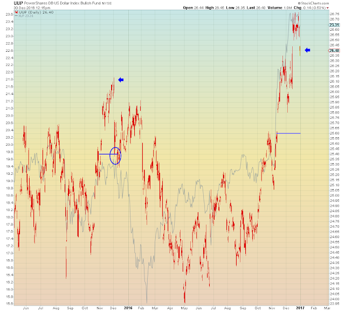345x311 pixels.
Task: Click the UUP (Daily) 26.40 legend entry
Action: coord(36,12)
